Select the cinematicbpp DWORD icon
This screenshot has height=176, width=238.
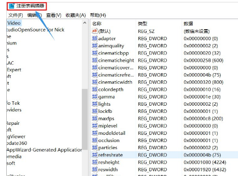pyautogui.click(x=95, y=53)
